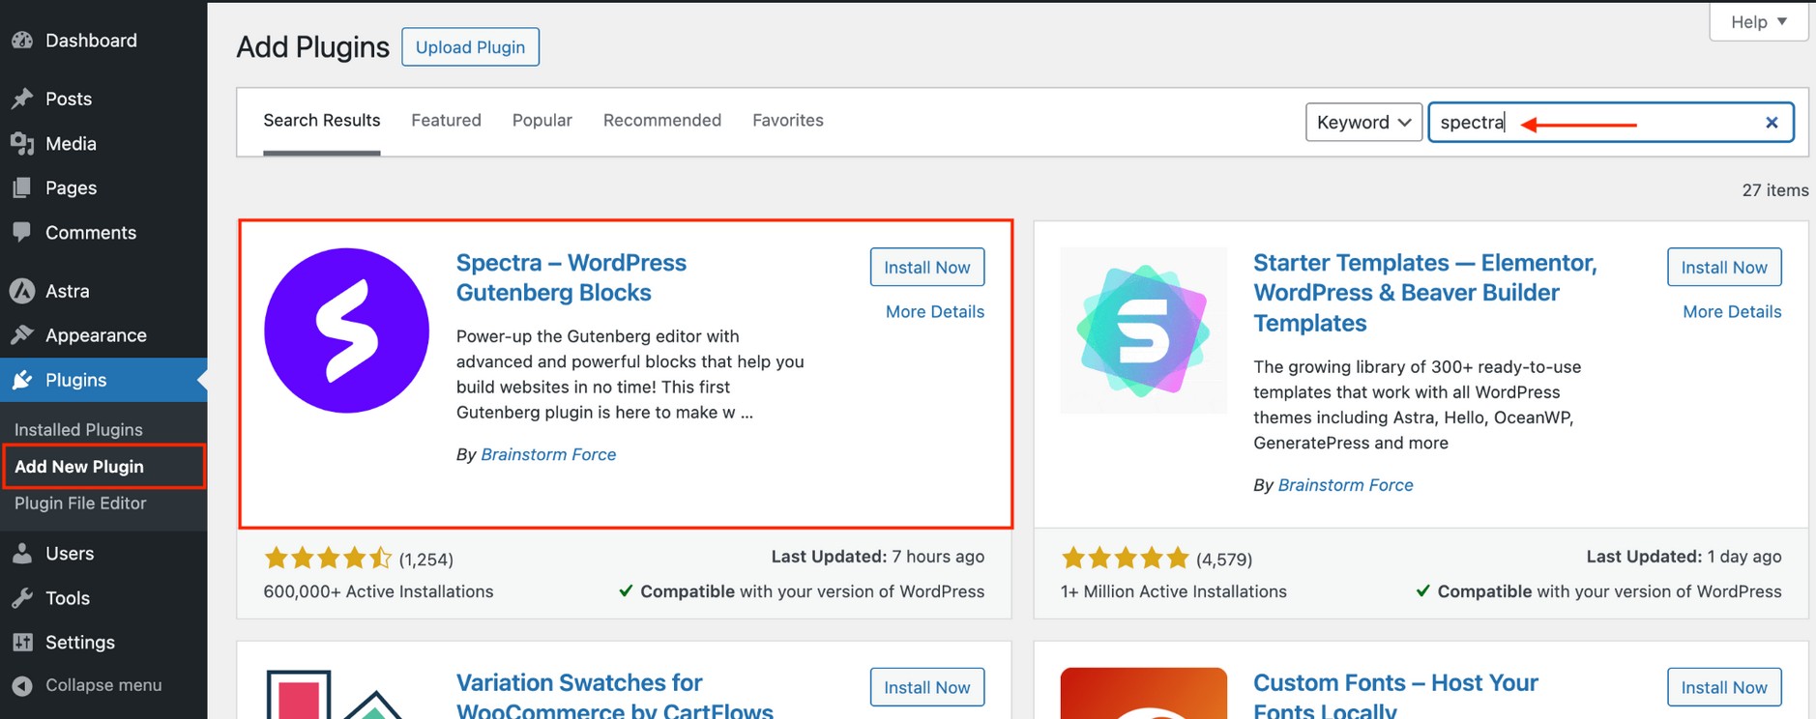The height and width of the screenshot is (719, 1816).
Task: Install the Spectra Gutenberg Blocks plugin
Action: 927,268
